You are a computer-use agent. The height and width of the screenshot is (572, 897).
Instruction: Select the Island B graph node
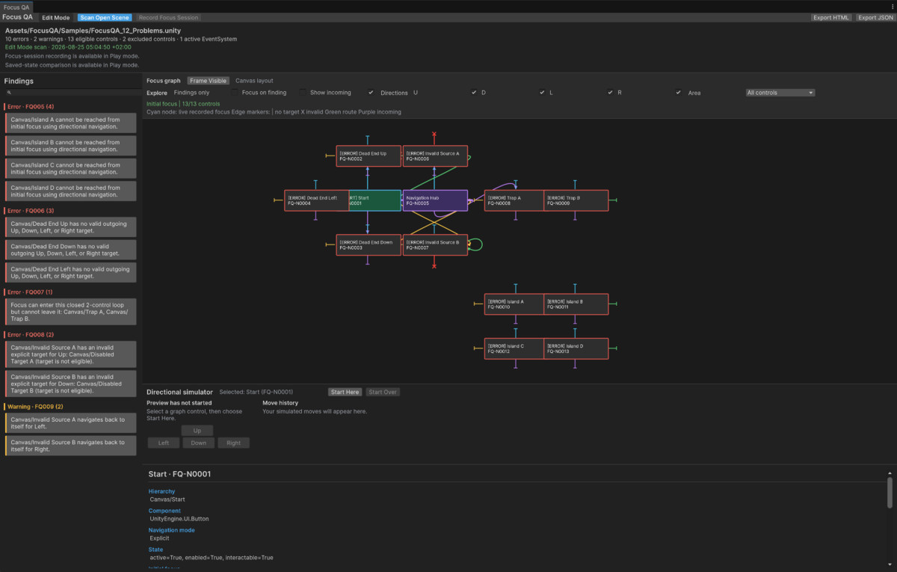click(x=576, y=304)
